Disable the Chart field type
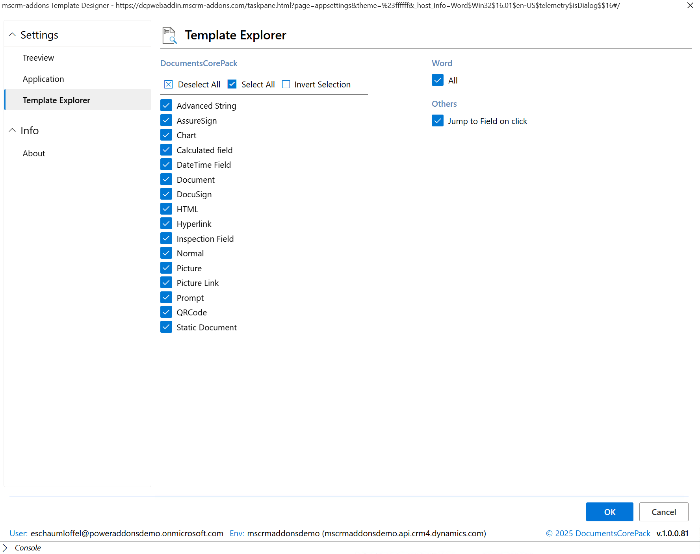The width and height of the screenshot is (700, 554). pos(166,135)
